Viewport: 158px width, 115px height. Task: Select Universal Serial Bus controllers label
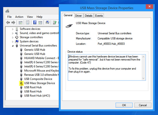point(39,46)
